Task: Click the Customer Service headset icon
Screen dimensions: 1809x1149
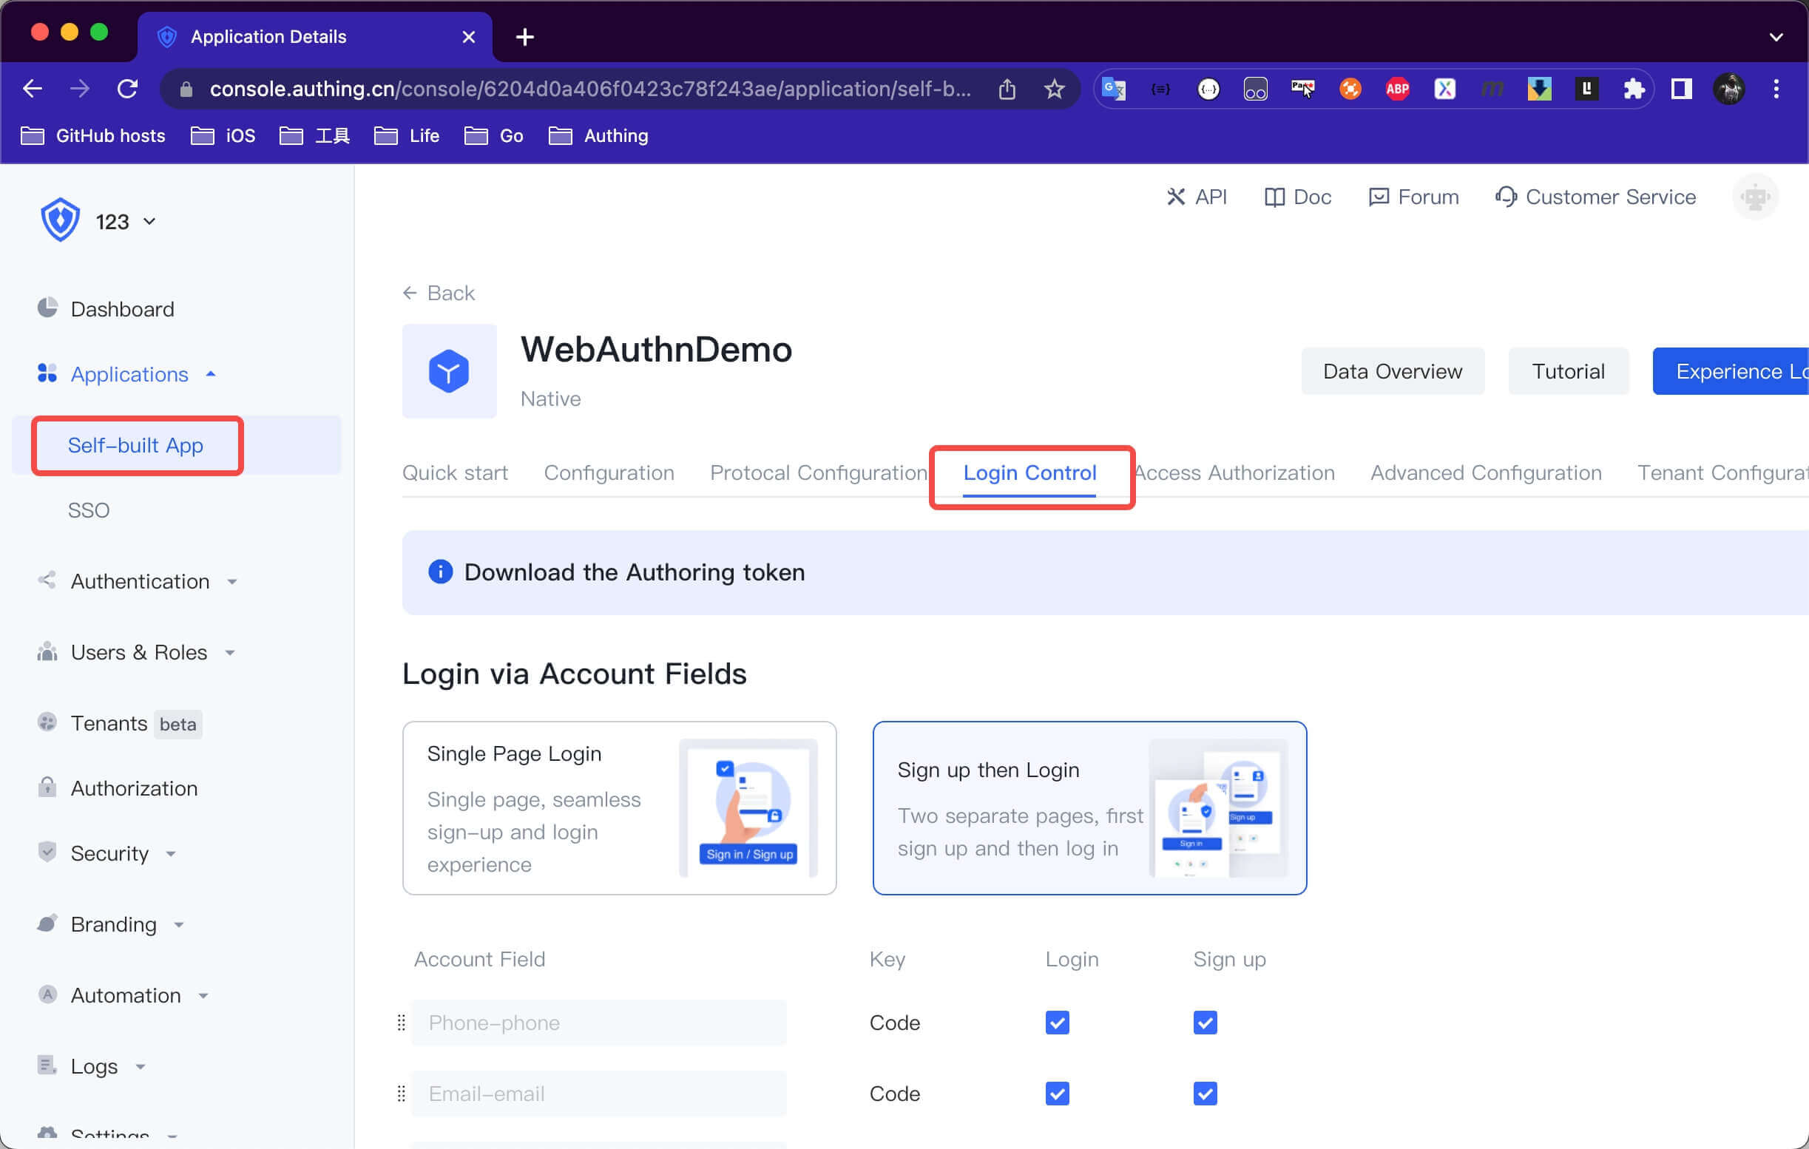Action: coord(1506,197)
